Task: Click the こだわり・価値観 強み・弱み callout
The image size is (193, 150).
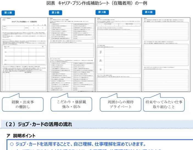Action: click(x=71, y=104)
